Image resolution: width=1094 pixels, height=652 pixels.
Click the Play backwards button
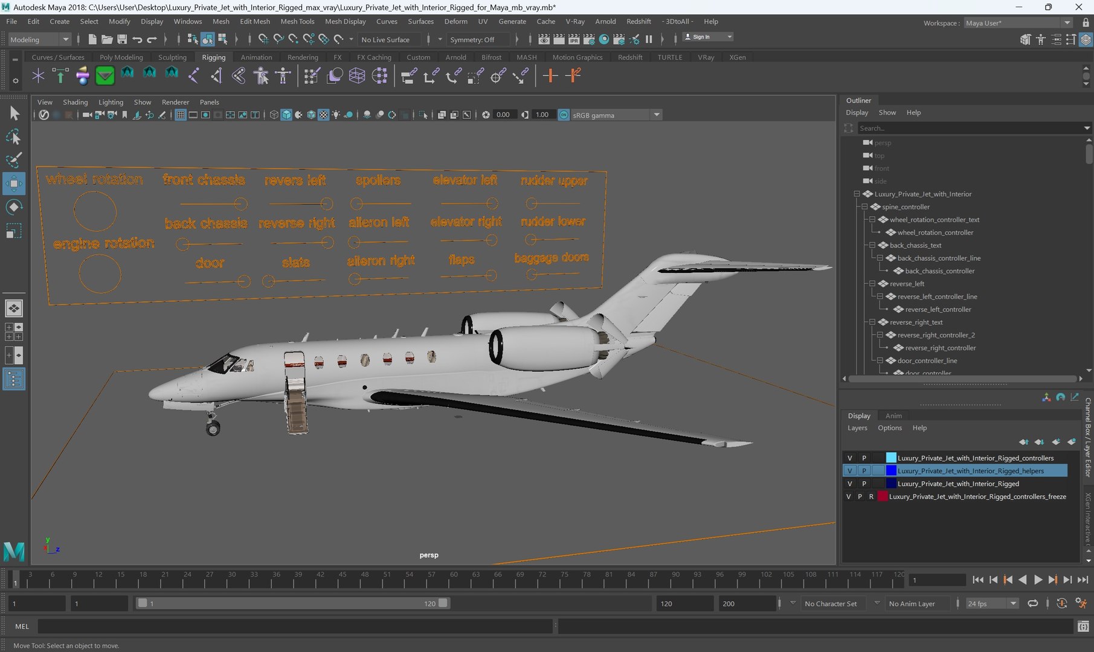[1023, 580]
